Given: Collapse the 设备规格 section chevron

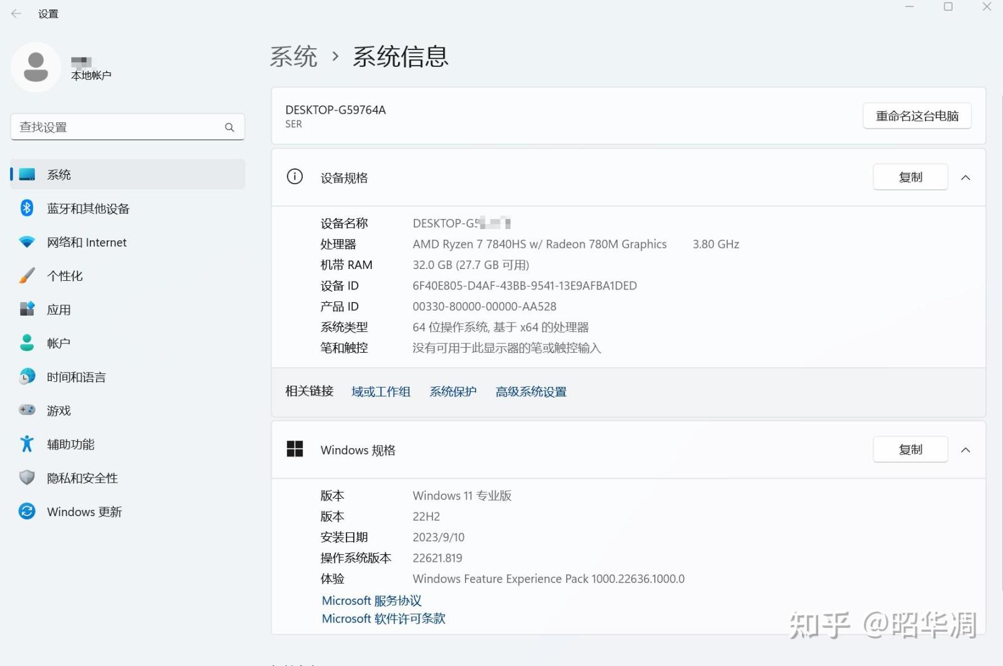Looking at the screenshot, I should (966, 178).
